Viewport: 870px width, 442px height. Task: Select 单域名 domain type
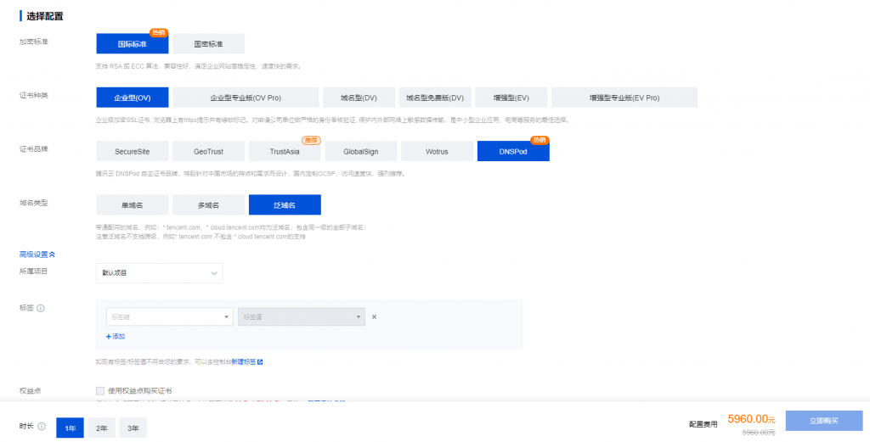132,205
